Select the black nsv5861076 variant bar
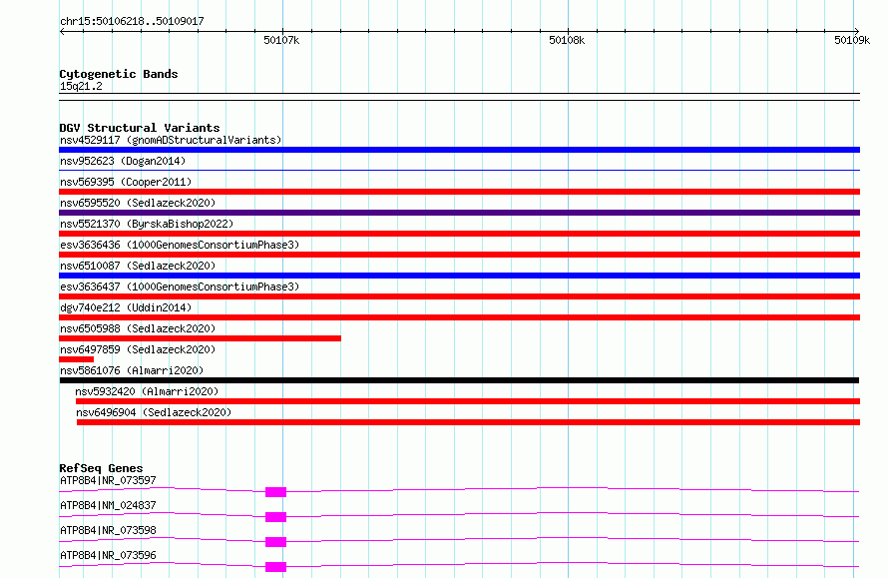This screenshot has height=578, width=888. click(x=459, y=380)
